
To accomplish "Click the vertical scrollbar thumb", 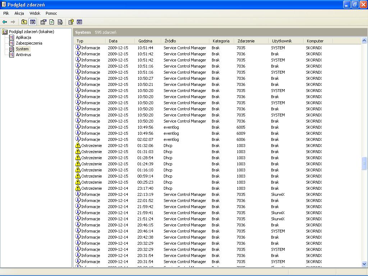I will click(x=364, y=163).
